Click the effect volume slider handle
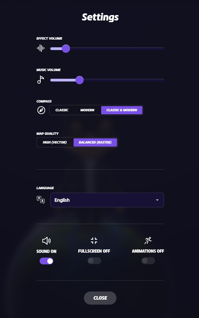This screenshot has height=318, width=199. [x=66, y=49]
